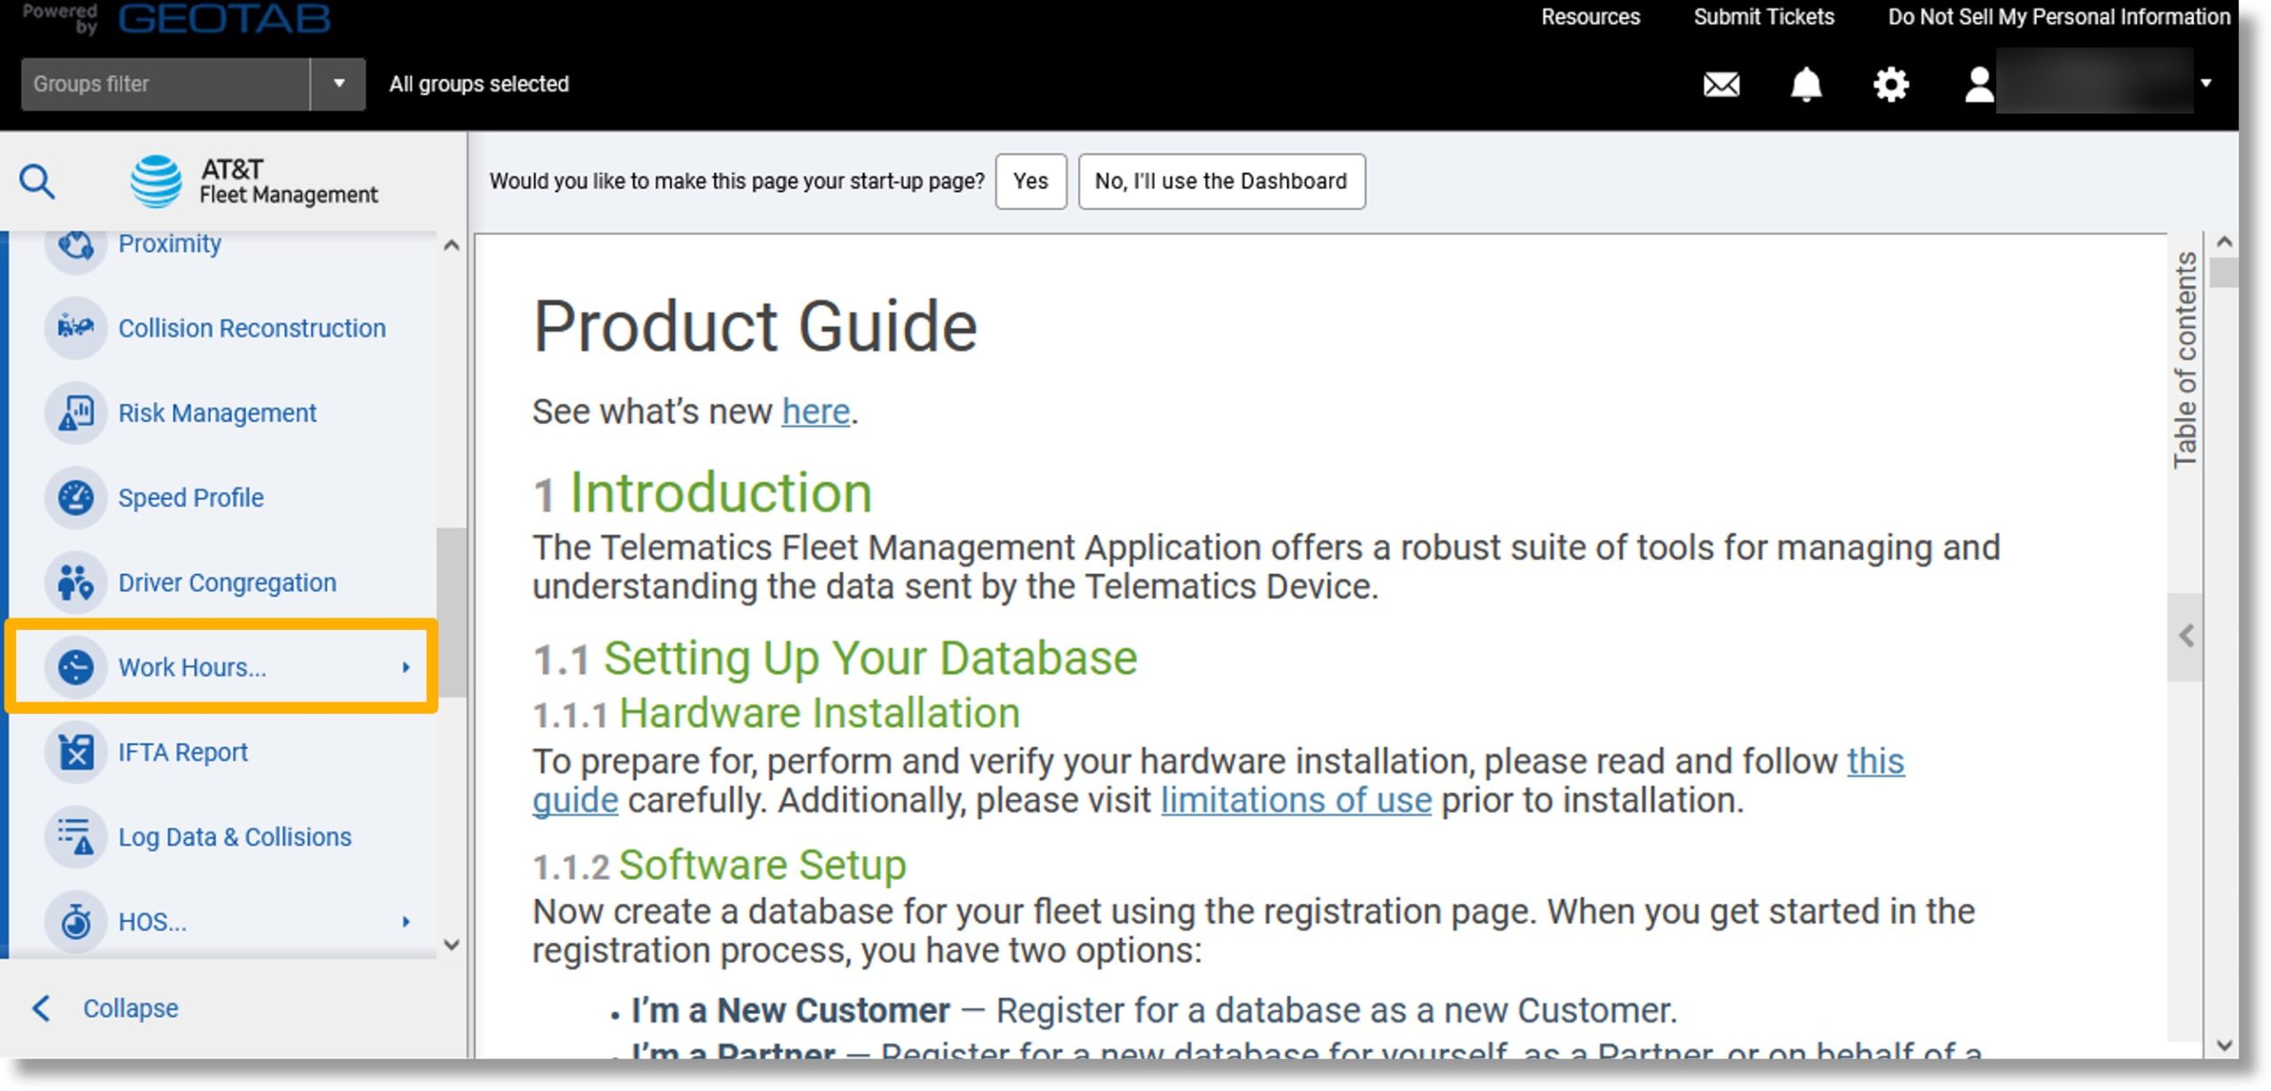2271x1091 pixels.
Task: Click the Groups filter input field
Action: click(165, 84)
